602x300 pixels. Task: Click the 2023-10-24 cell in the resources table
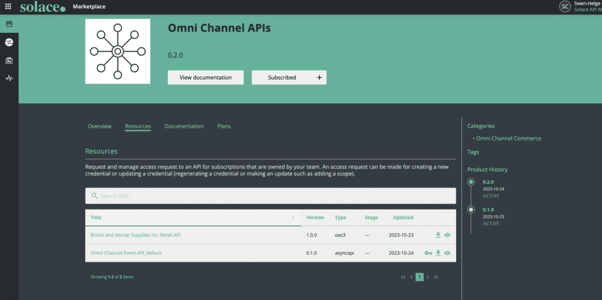[401, 253]
